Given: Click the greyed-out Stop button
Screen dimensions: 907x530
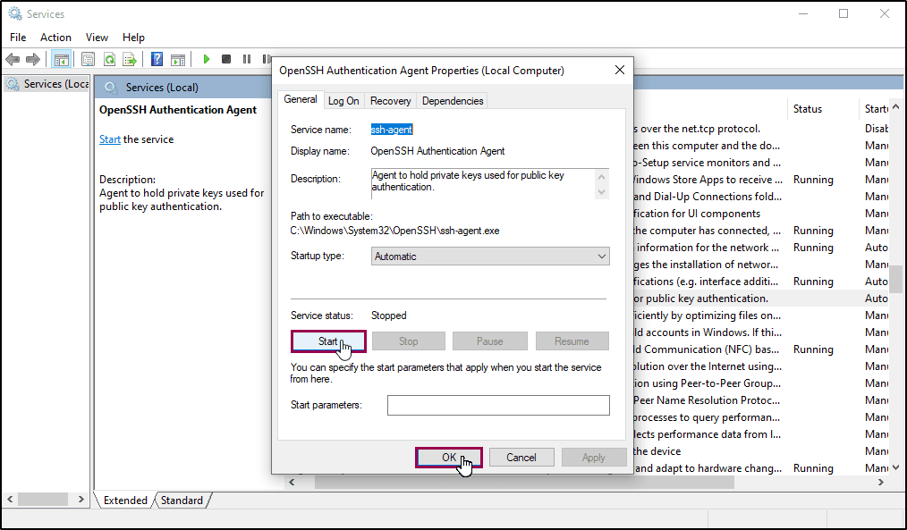Looking at the screenshot, I should pos(409,341).
